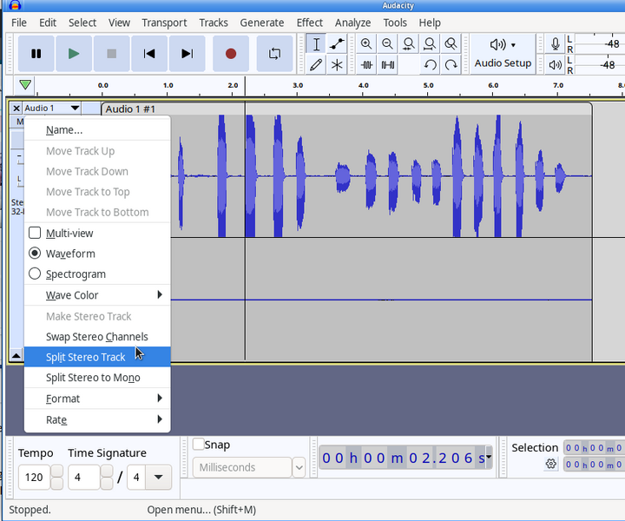Click time signature numerator field
Image resolution: width=625 pixels, height=521 pixels.
(83, 478)
